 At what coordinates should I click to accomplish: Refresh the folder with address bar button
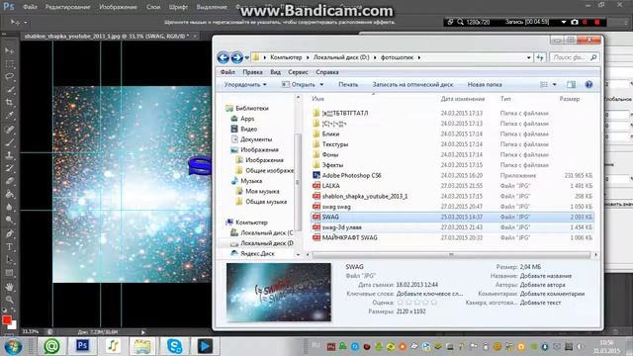pos(540,57)
